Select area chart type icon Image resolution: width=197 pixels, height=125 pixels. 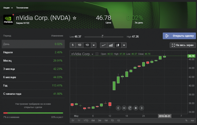pyautogui.click(x=111, y=45)
